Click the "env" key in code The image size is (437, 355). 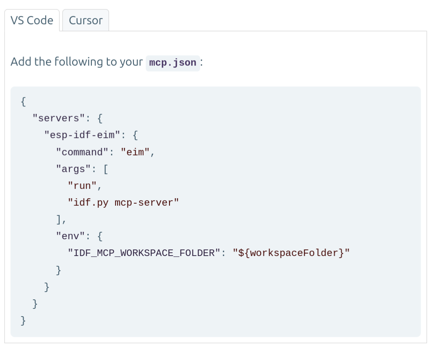click(x=71, y=236)
